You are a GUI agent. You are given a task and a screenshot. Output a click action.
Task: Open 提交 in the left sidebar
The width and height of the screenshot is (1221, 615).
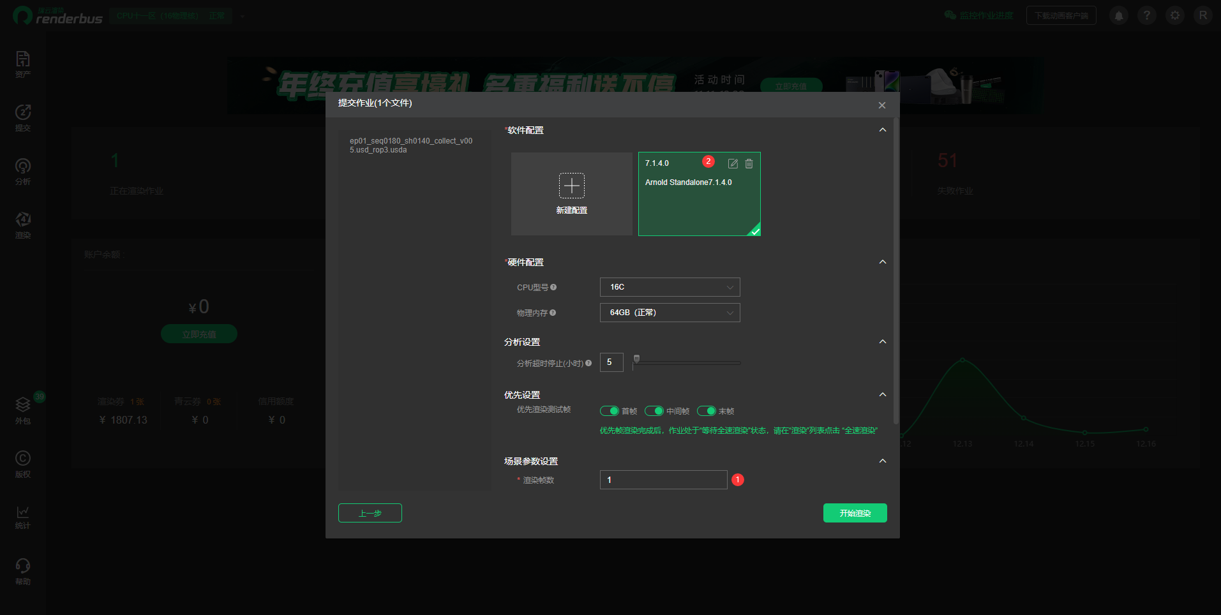click(23, 118)
